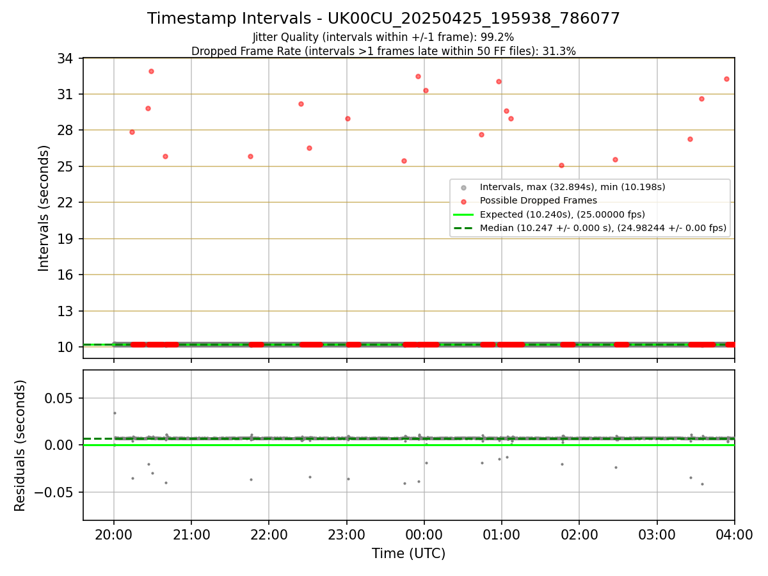This screenshot has height=576, width=768.
Task: Click the red point near 29s at 23:00
Action: point(348,118)
